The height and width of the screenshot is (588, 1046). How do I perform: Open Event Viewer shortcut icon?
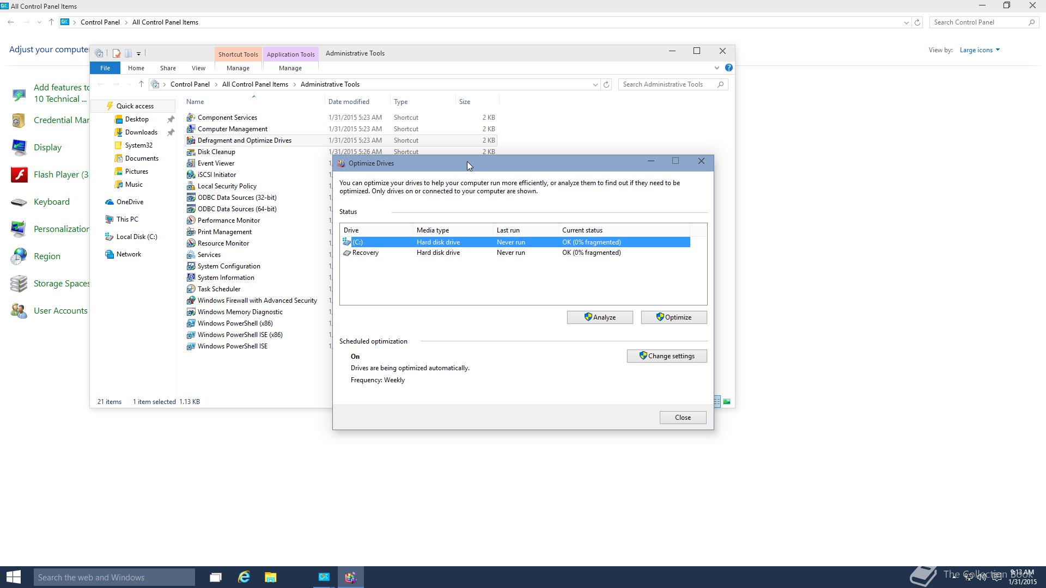click(x=191, y=163)
